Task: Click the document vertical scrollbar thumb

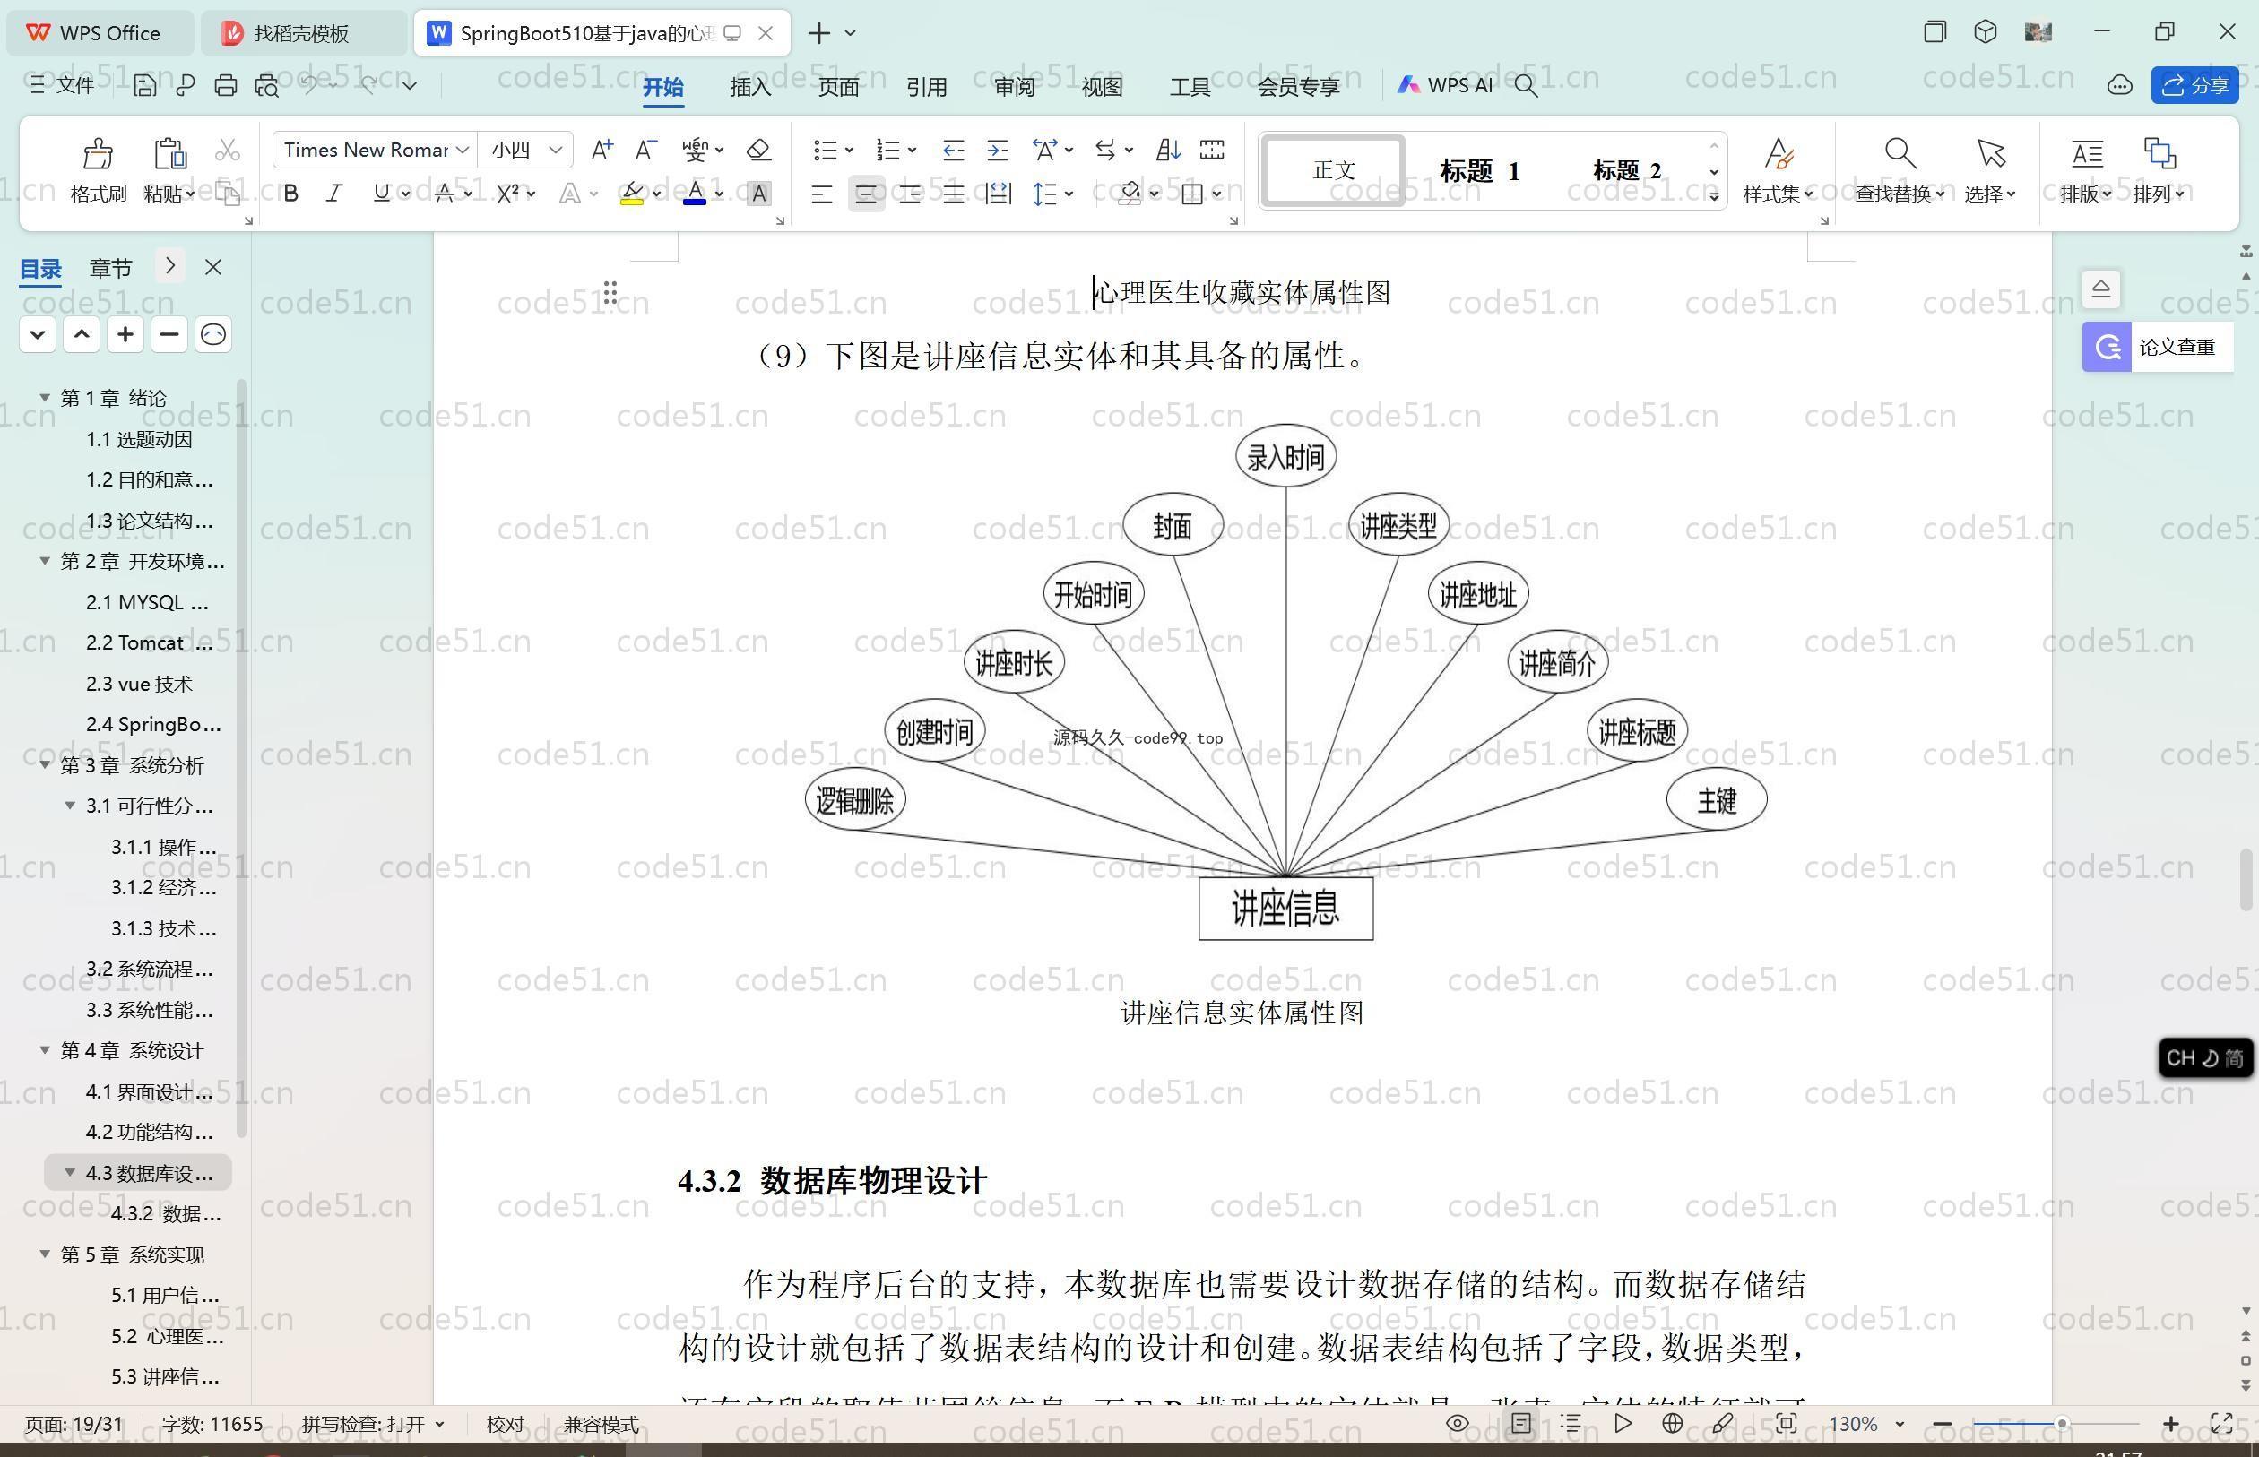Action: [x=2246, y=880]
